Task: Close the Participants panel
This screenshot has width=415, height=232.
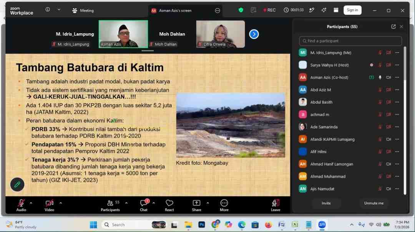Action: point(402,27)
